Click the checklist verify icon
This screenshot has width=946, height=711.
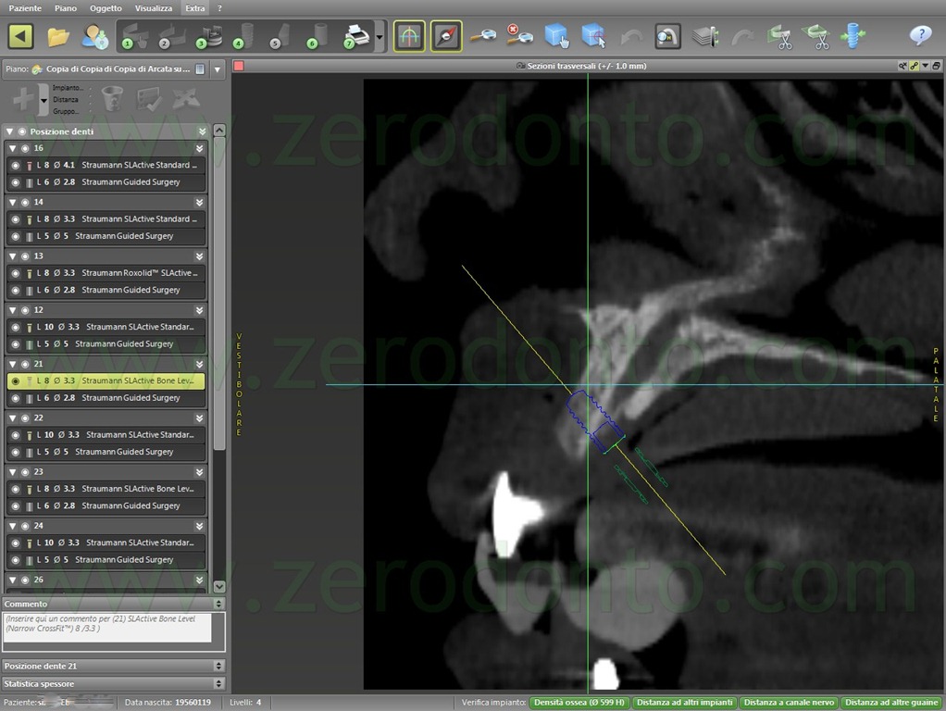tap(148, 98)
